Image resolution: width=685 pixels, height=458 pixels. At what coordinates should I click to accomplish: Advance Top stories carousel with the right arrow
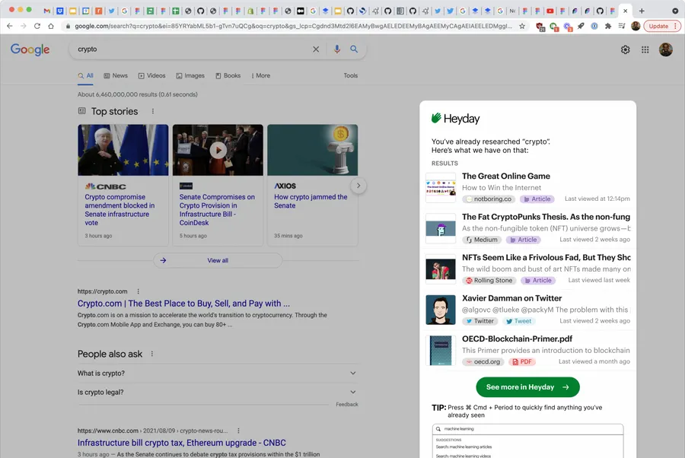358,186
